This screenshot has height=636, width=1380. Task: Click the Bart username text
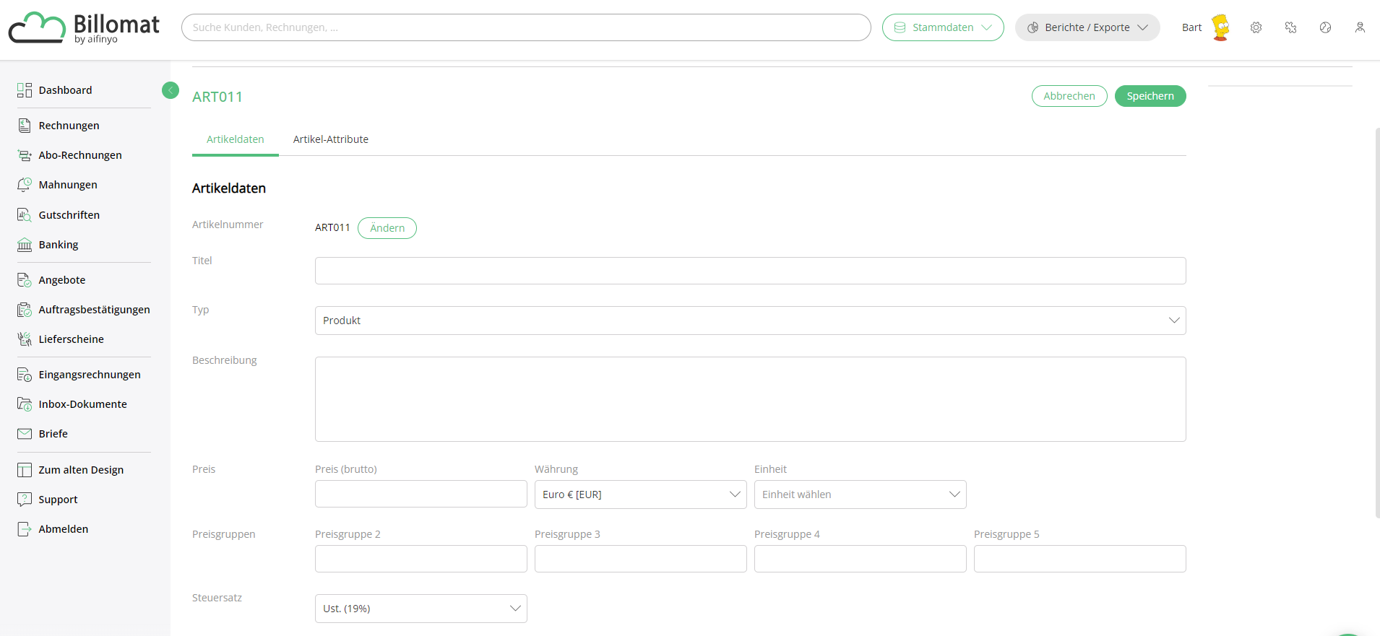pyautogui.click(x=1191, y=27)
